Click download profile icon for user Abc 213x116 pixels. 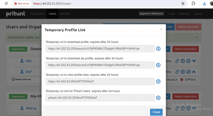pos(183,61)
